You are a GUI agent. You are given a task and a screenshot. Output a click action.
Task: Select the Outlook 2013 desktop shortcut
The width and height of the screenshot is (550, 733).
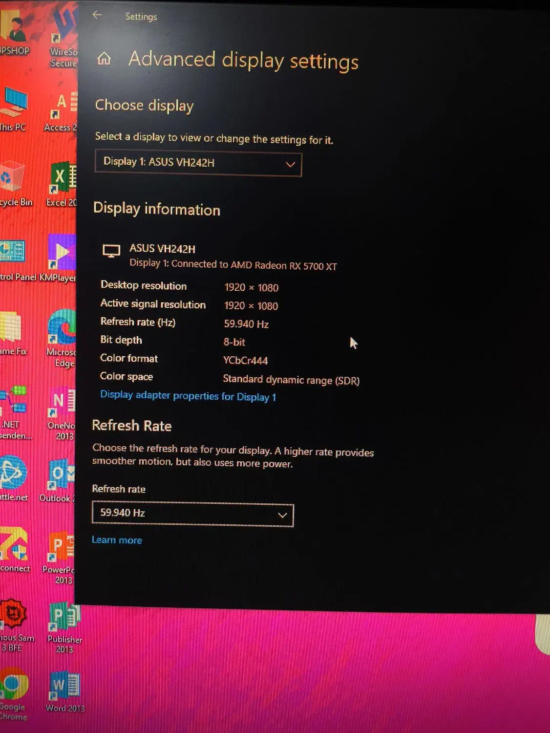[x=59, y=480]
